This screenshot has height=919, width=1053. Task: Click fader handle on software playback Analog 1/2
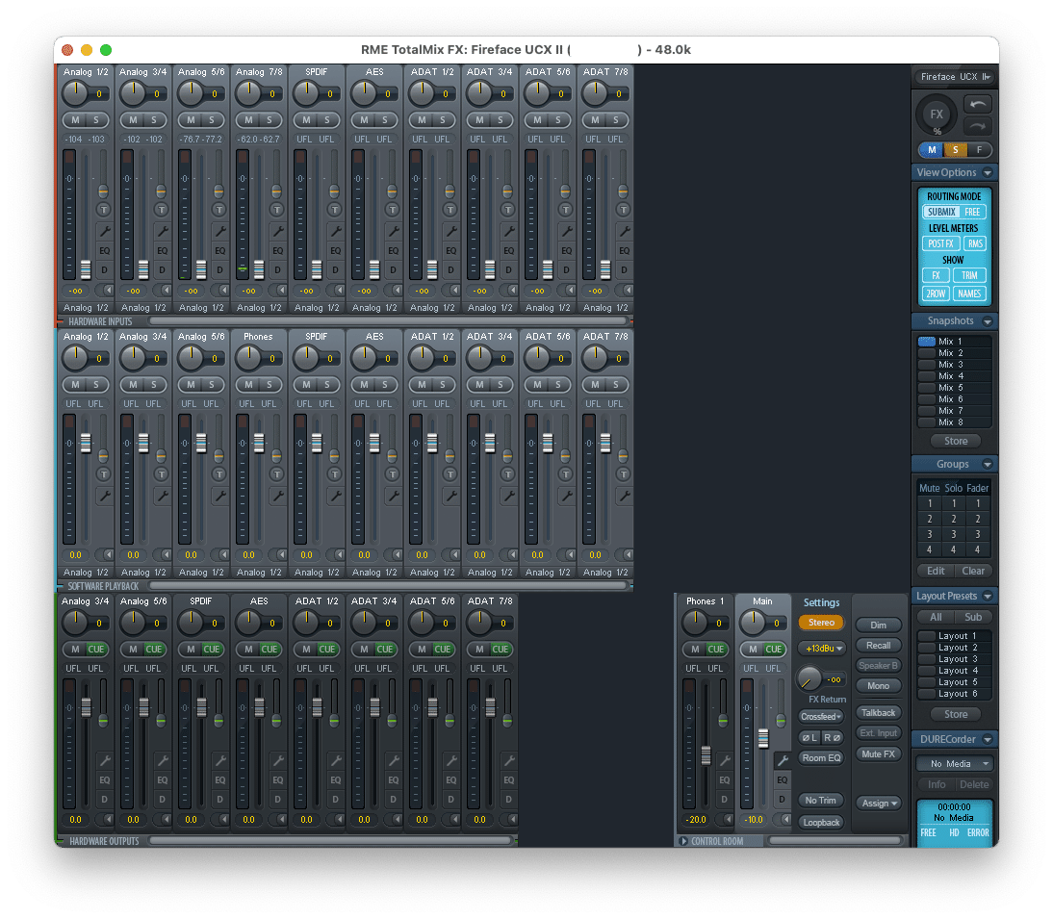coord(86,443)
